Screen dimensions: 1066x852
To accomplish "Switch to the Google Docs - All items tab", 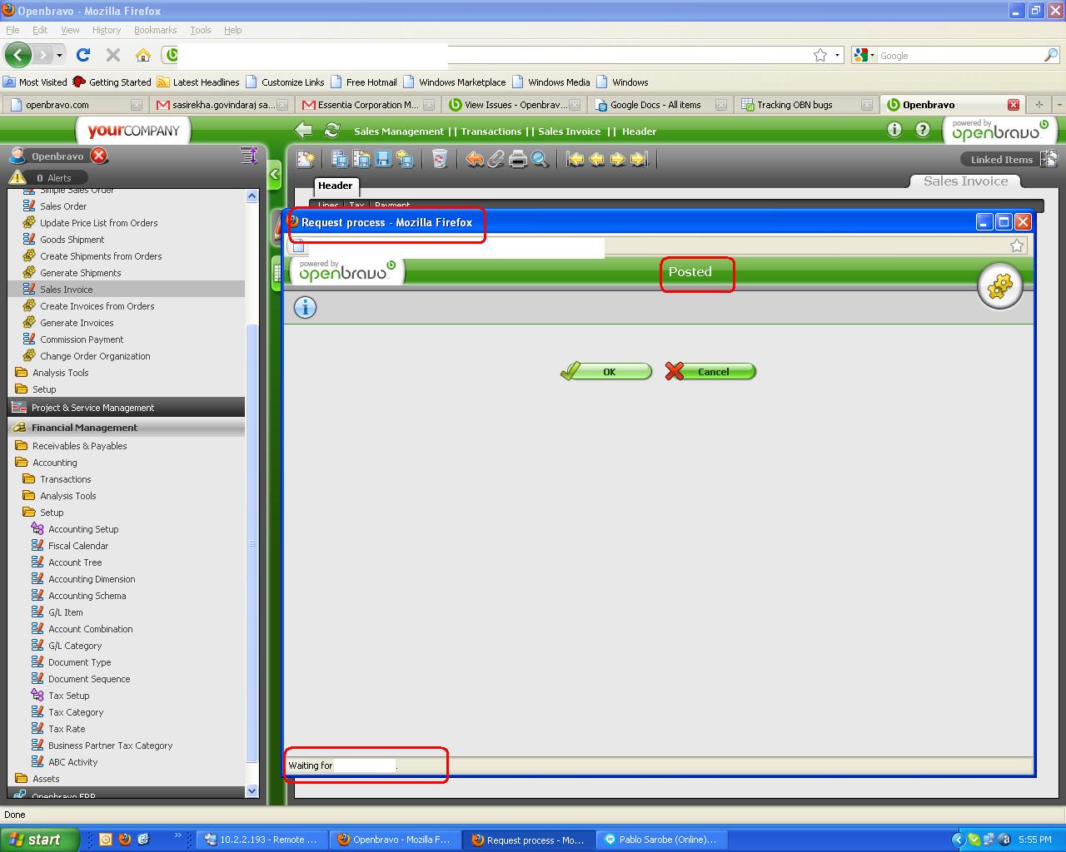I will 660,105.
